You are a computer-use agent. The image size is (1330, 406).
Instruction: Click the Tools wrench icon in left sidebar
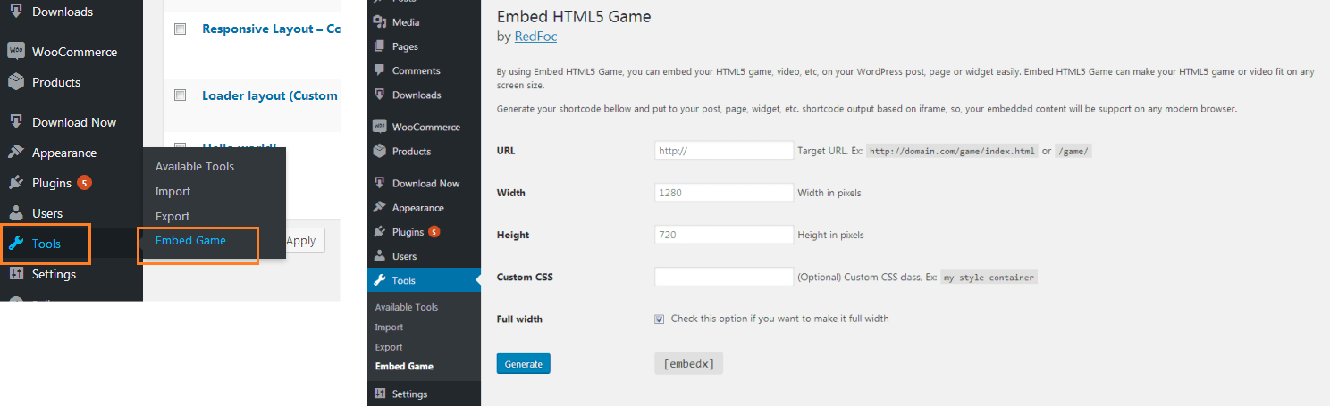[x=16, y=244]
